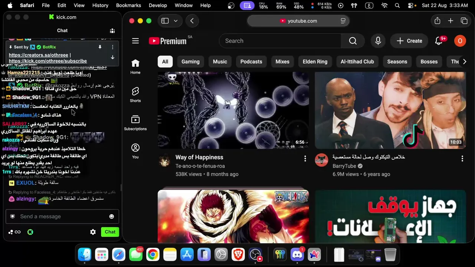Open the Bookmarks menu in menu bar
This screenshot has height=267, width=475.
(128, 6)
